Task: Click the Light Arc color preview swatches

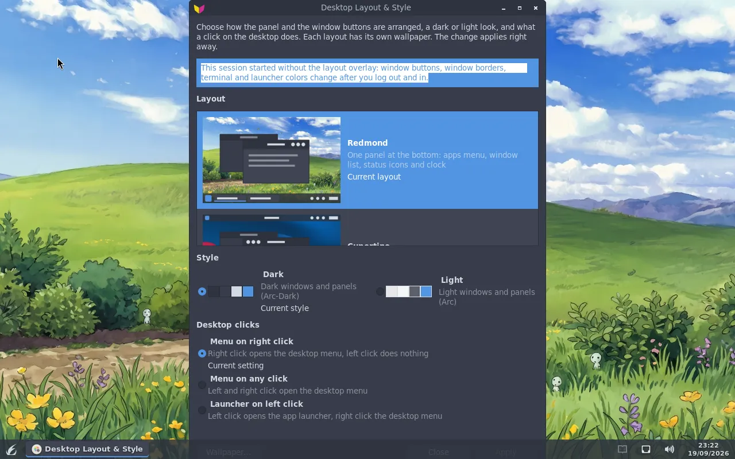Action: pyautogui.click(x=409, y=291)
